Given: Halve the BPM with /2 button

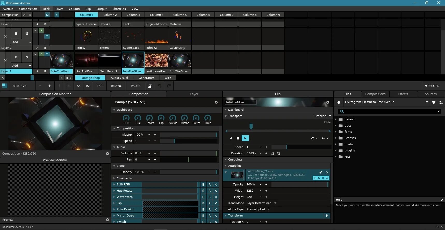Looking at the screenshot, I should click(78, 86).
